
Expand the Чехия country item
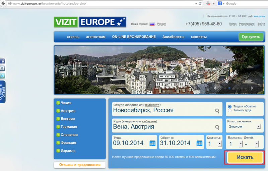point(58,103)
